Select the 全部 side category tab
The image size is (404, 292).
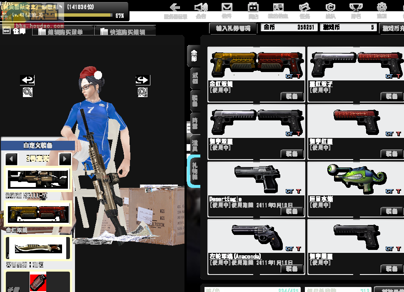click(194, 56)
